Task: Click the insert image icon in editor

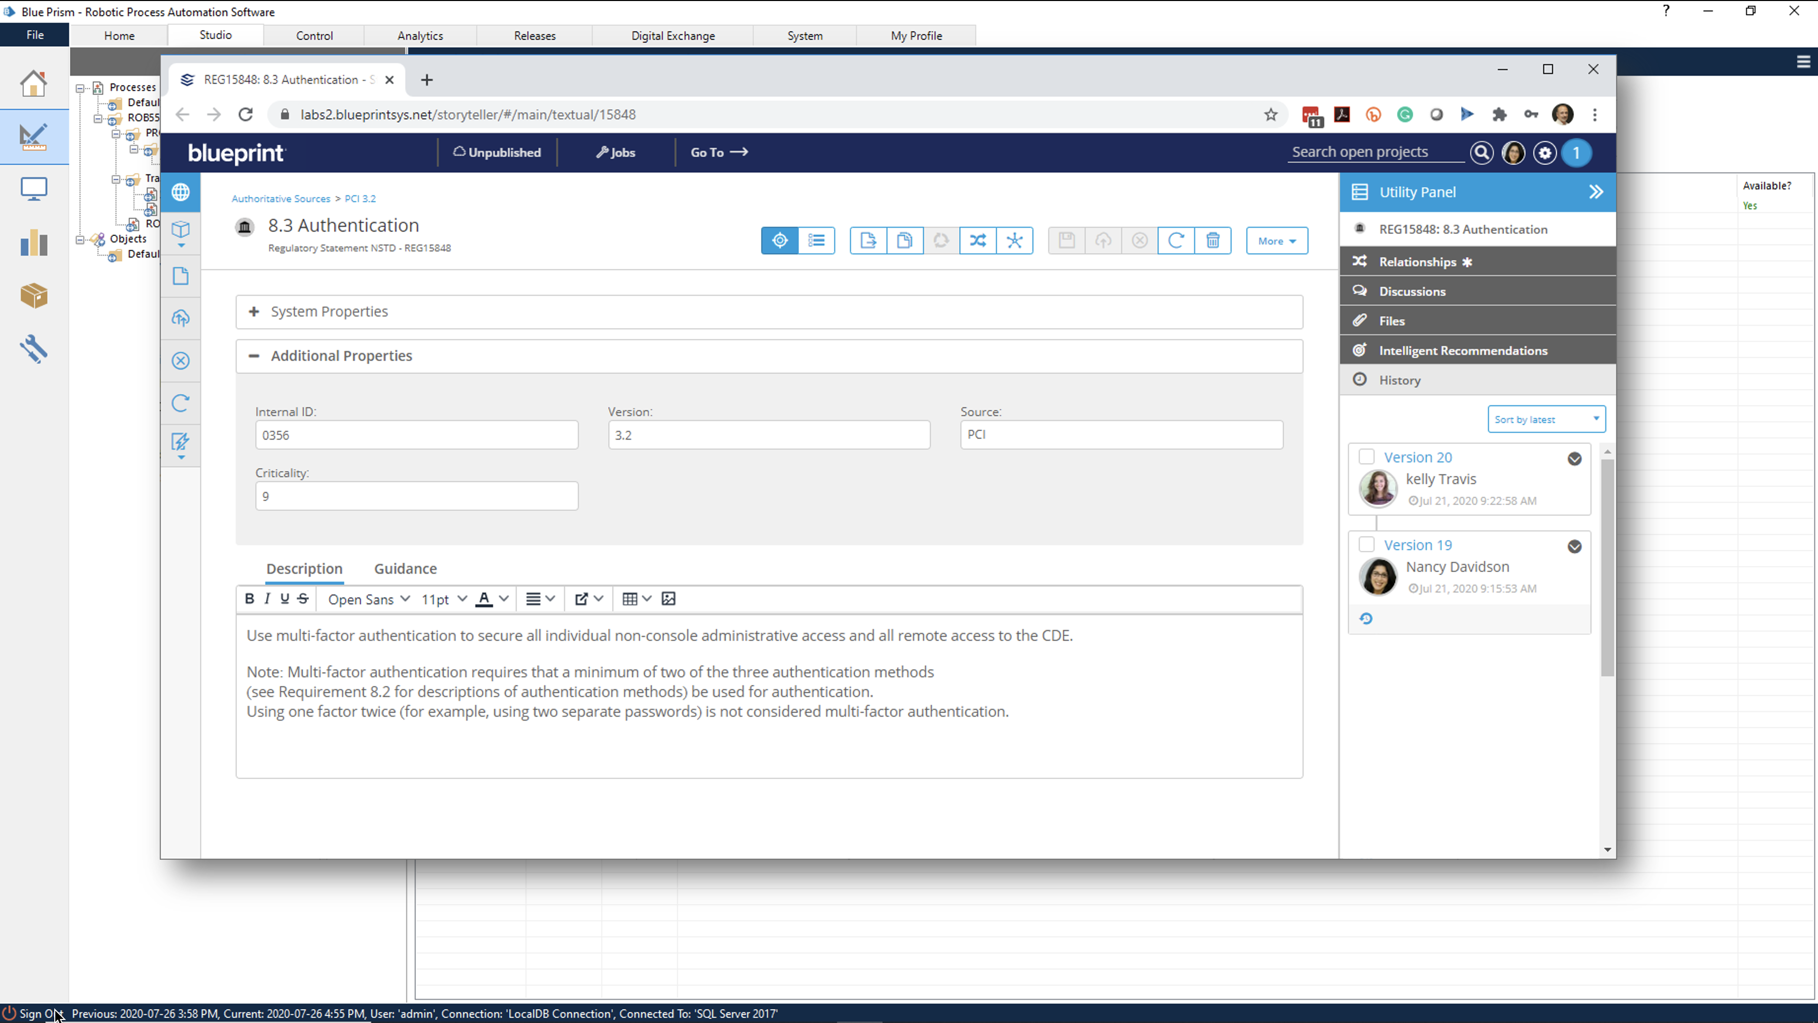Action: click(669, 599)
